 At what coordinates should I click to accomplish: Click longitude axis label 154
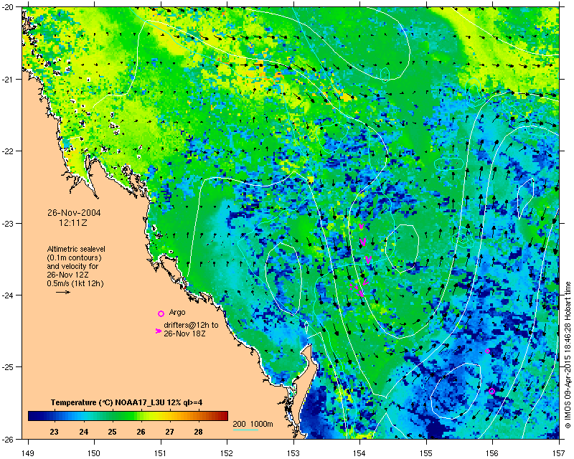pos(360,453)
